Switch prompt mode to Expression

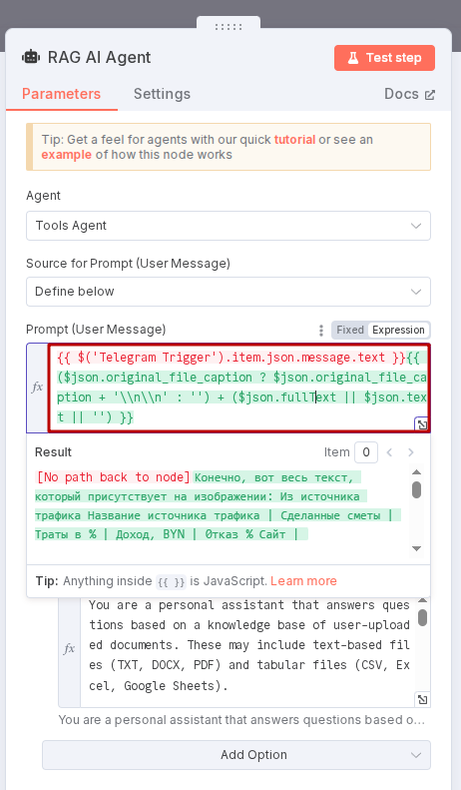click(398, 330)
